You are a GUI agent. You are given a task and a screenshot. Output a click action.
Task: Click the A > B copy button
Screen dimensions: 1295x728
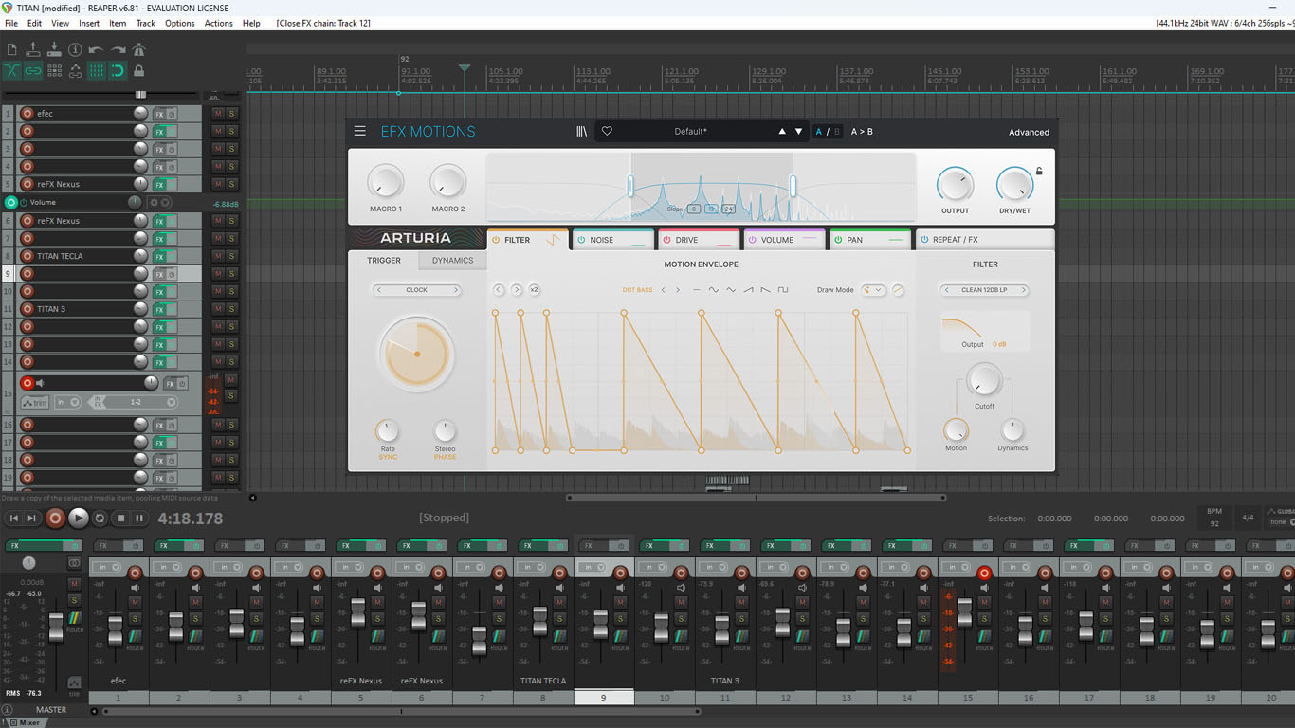862,132
